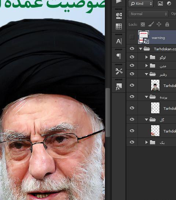Hide the گل group
The height and width of the screenshot is (200, 176).
132,119
